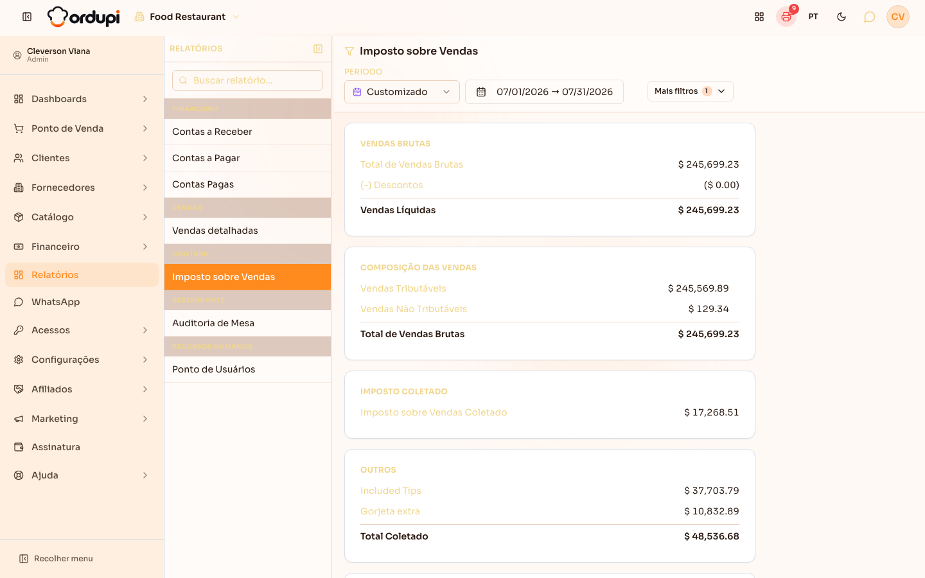Open Mais filtros dropdown
Image resolution: width=925 pixels, height=578 pixels.
pyautogui.click(x=691, y=91)
